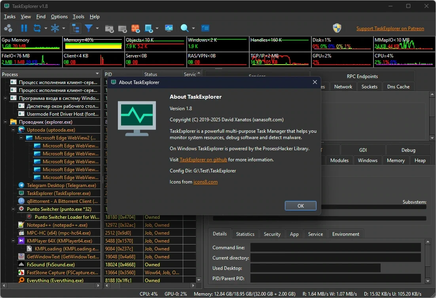
Task: Click the details panel vertical scrollbar down arrow
Action: tap(428, 281)
